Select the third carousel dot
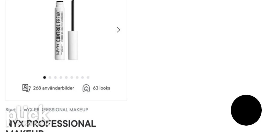 (55, 77)
